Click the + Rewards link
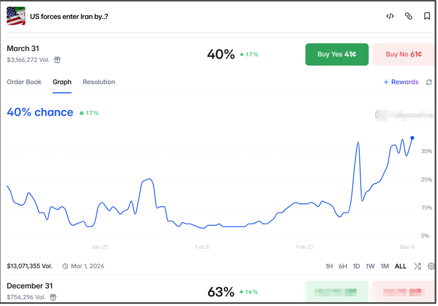This screenshot has width=438, height=306. click(x=401, y=82)
